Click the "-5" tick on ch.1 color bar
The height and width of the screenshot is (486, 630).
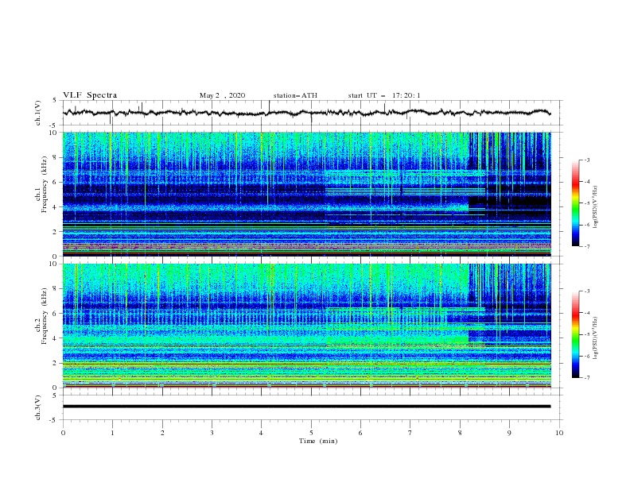click(586, 203)
